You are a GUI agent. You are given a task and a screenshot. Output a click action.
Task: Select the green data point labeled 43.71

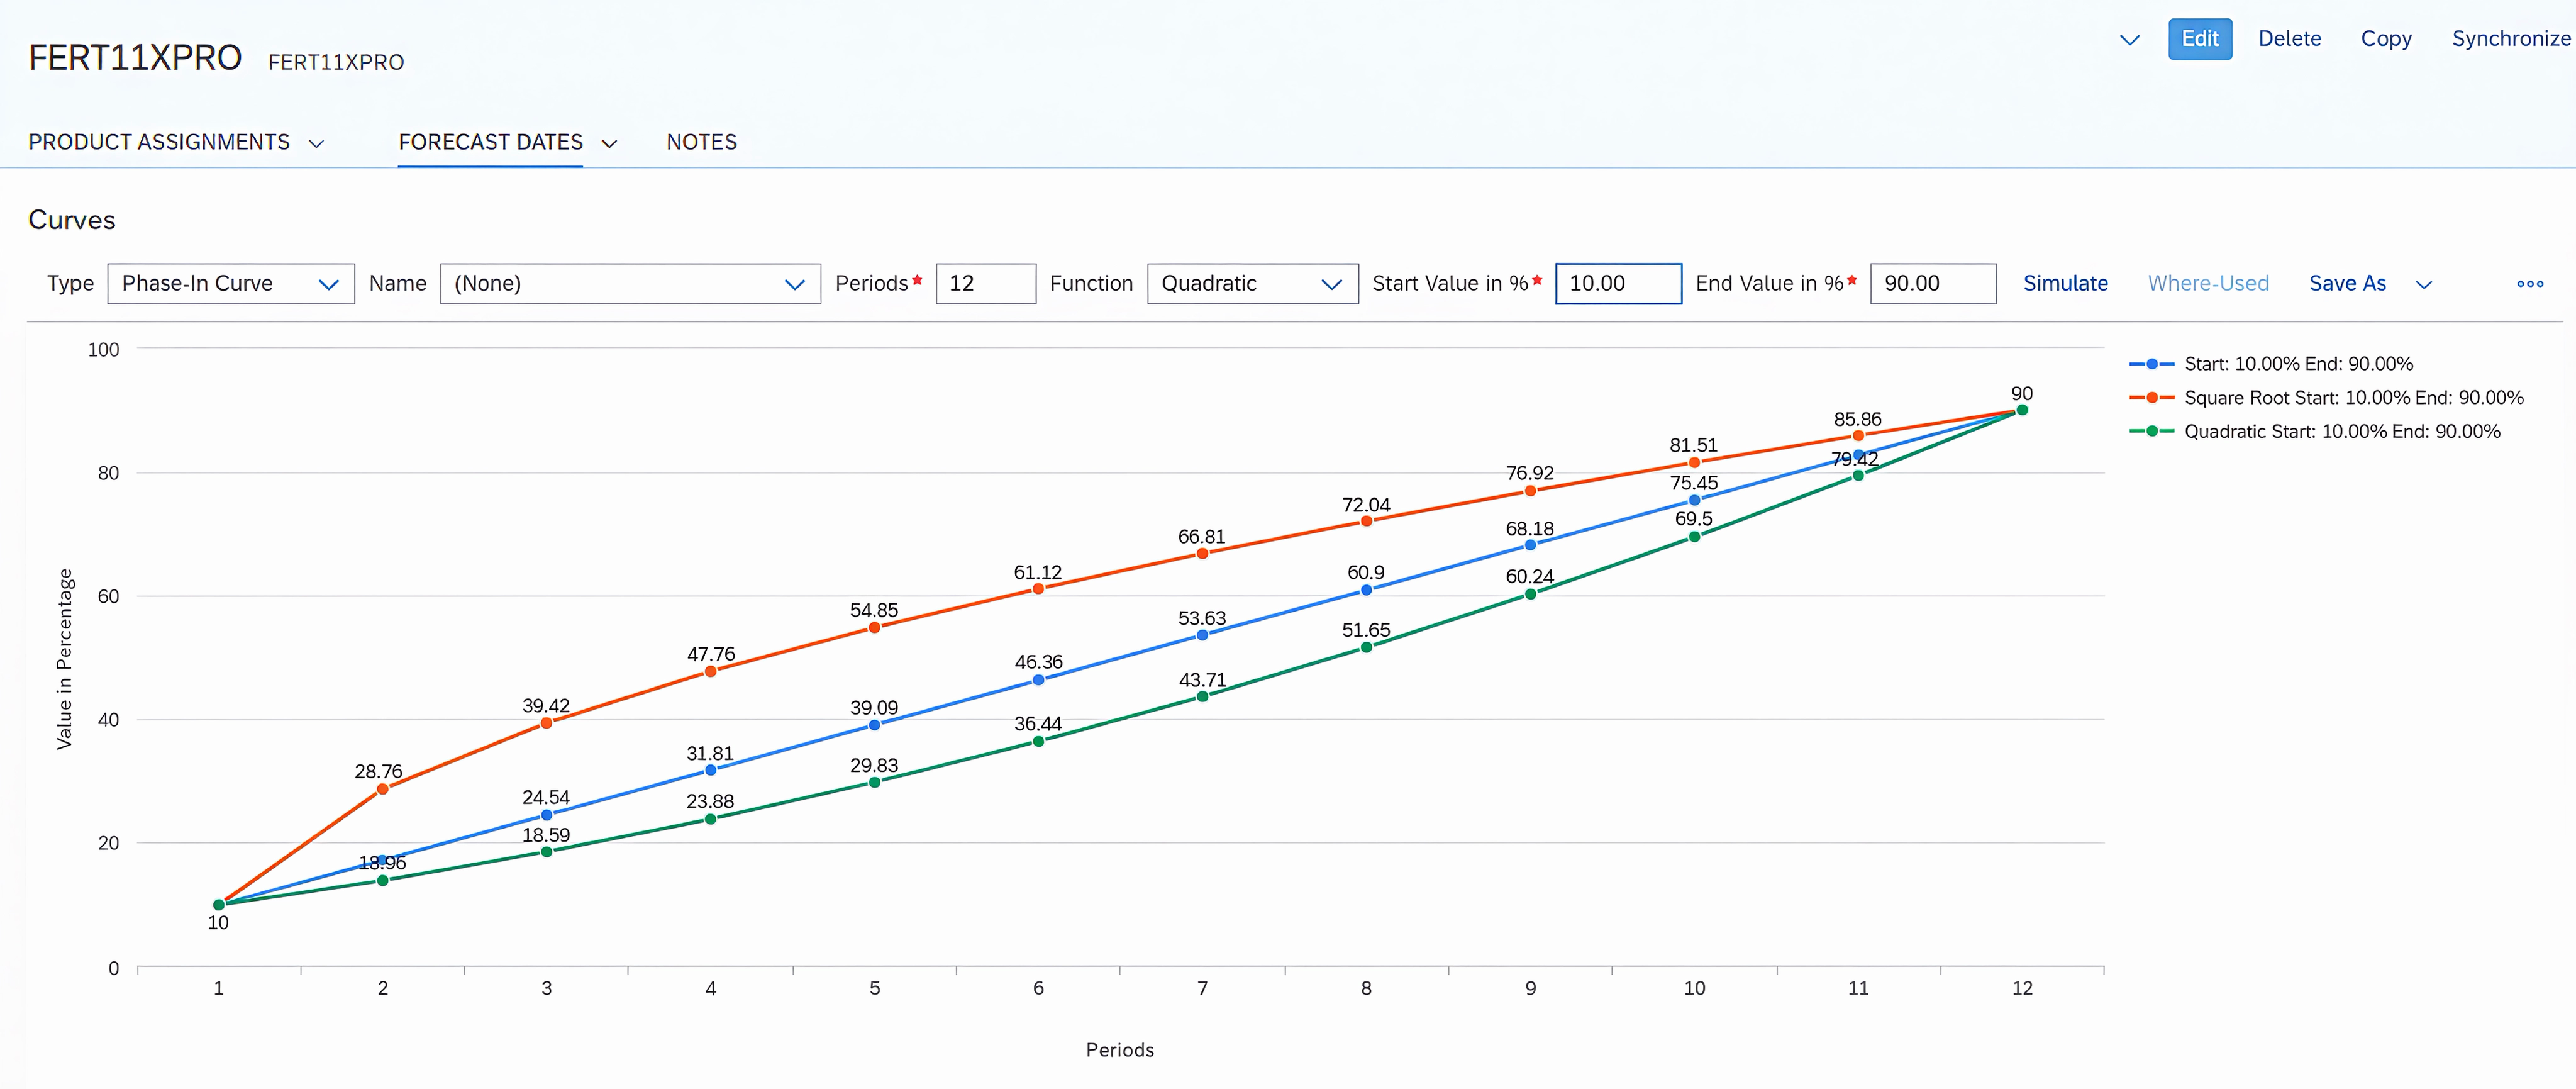pos(1202,697)
